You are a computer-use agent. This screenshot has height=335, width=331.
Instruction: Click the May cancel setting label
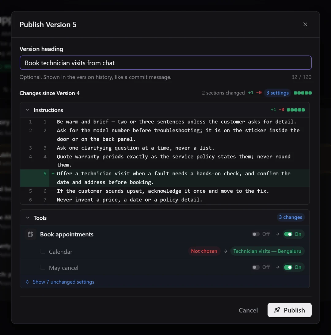click(63, 268)
